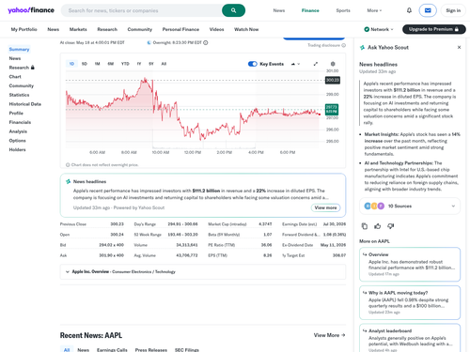Click the Trading disclosure info icon
This screenshot has width=470, height=352.
344,45
